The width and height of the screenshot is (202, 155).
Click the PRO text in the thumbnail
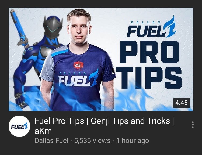coord(149,52)
